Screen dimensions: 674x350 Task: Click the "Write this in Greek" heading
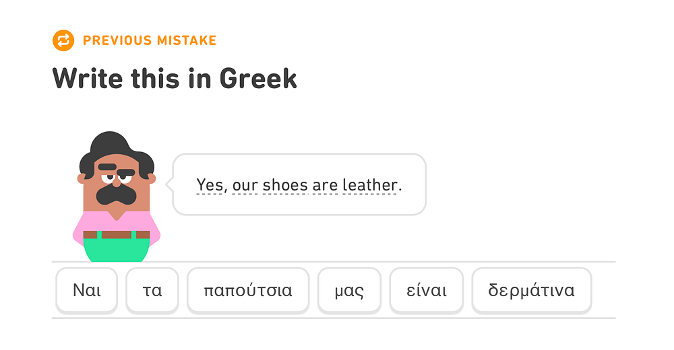coord(175,79)
